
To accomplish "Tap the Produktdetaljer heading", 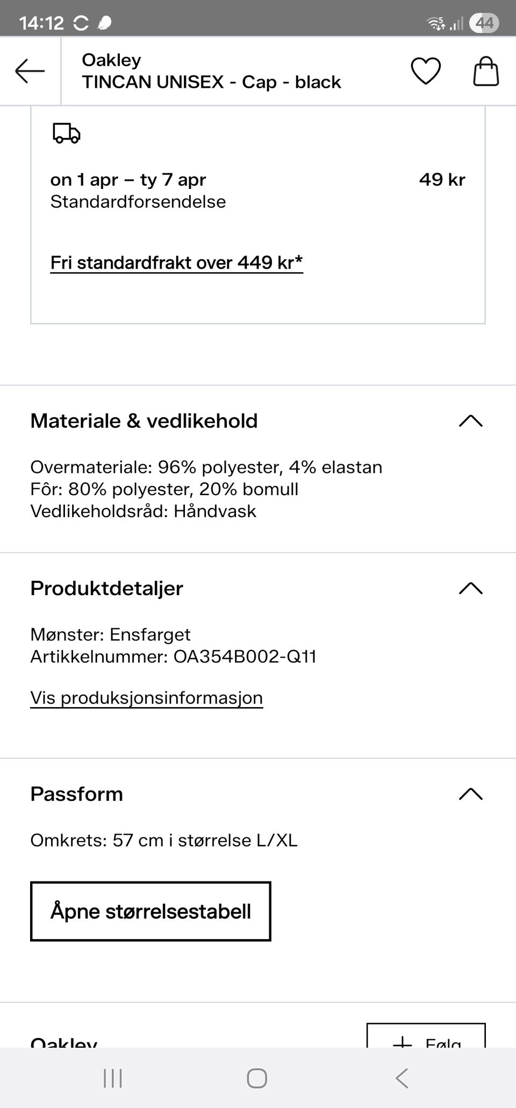I will [x=106, y=588].
